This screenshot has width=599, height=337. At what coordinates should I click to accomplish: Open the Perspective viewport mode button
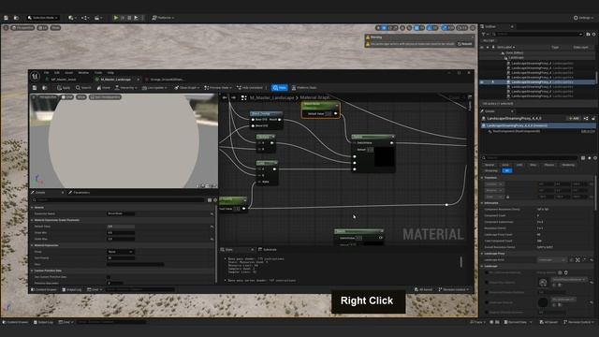(22, 28)
